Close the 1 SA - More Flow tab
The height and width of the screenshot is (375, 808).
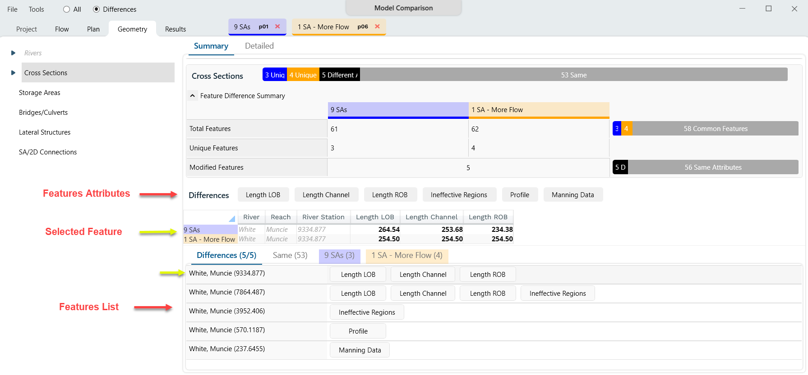pos(377,27)
